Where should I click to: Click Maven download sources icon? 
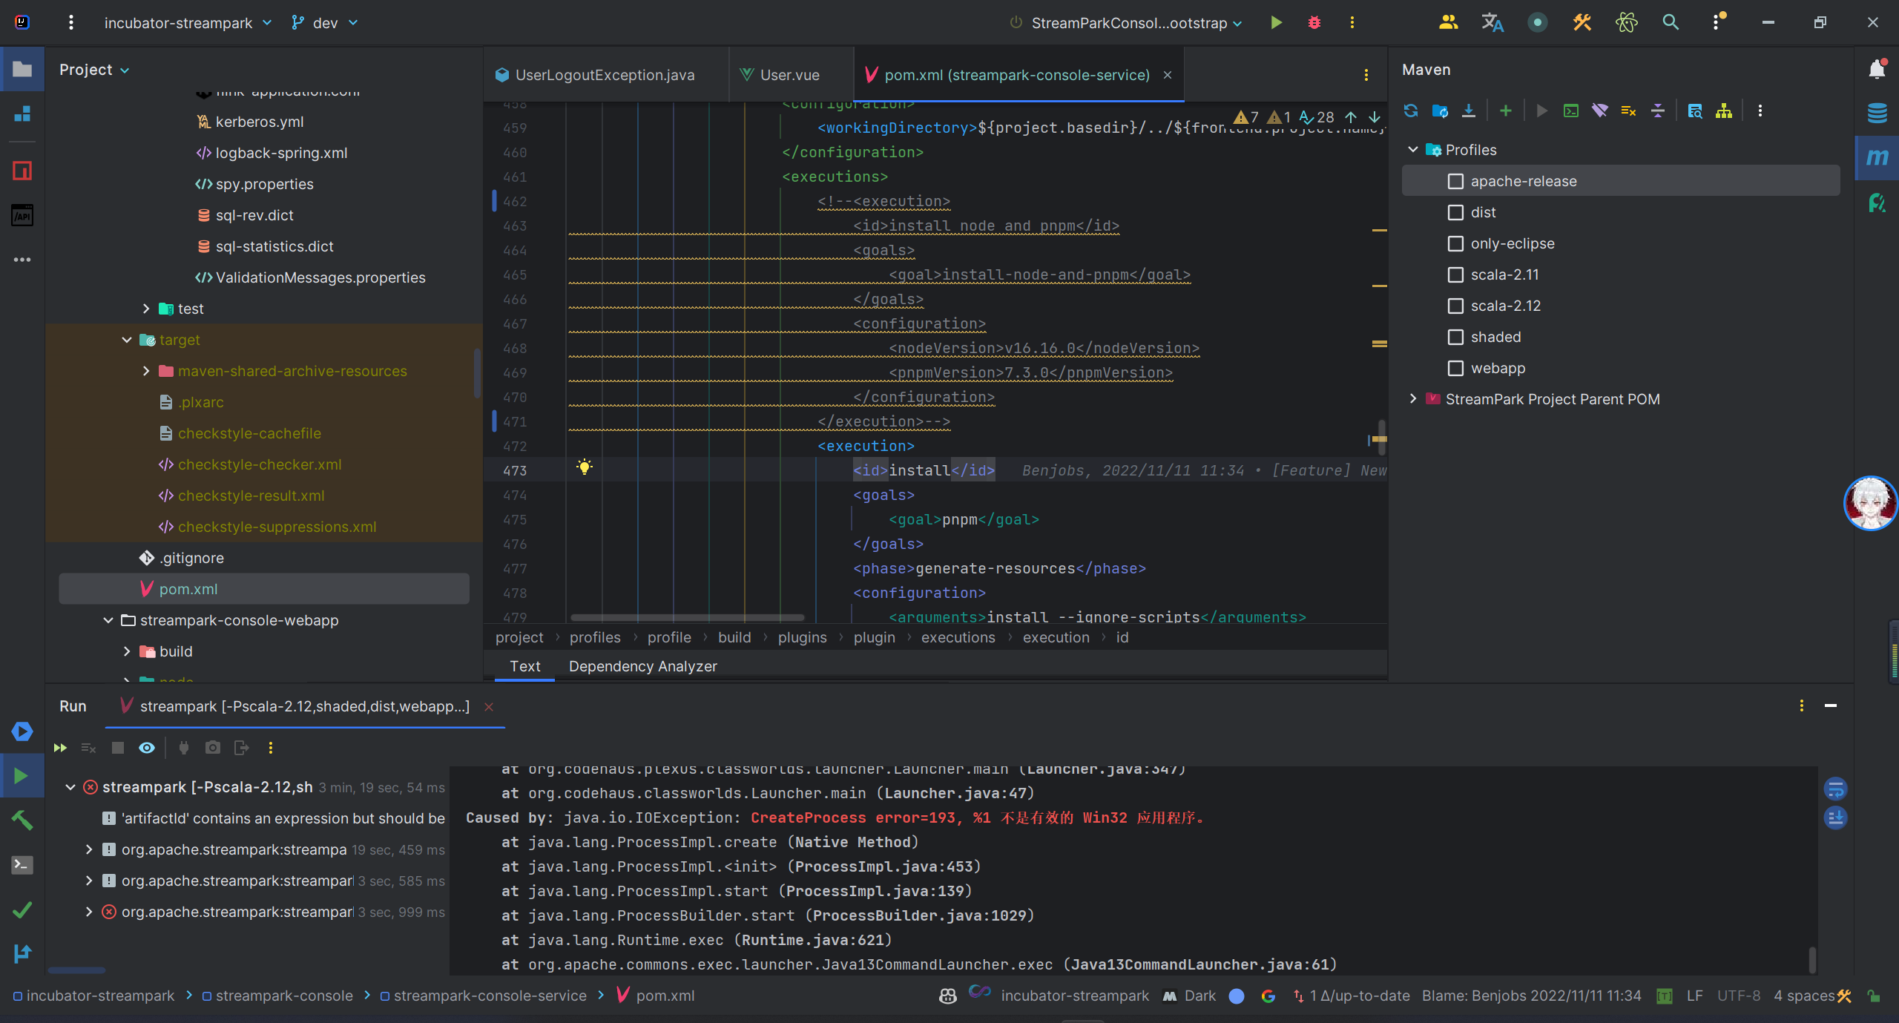pos(1469,111)
